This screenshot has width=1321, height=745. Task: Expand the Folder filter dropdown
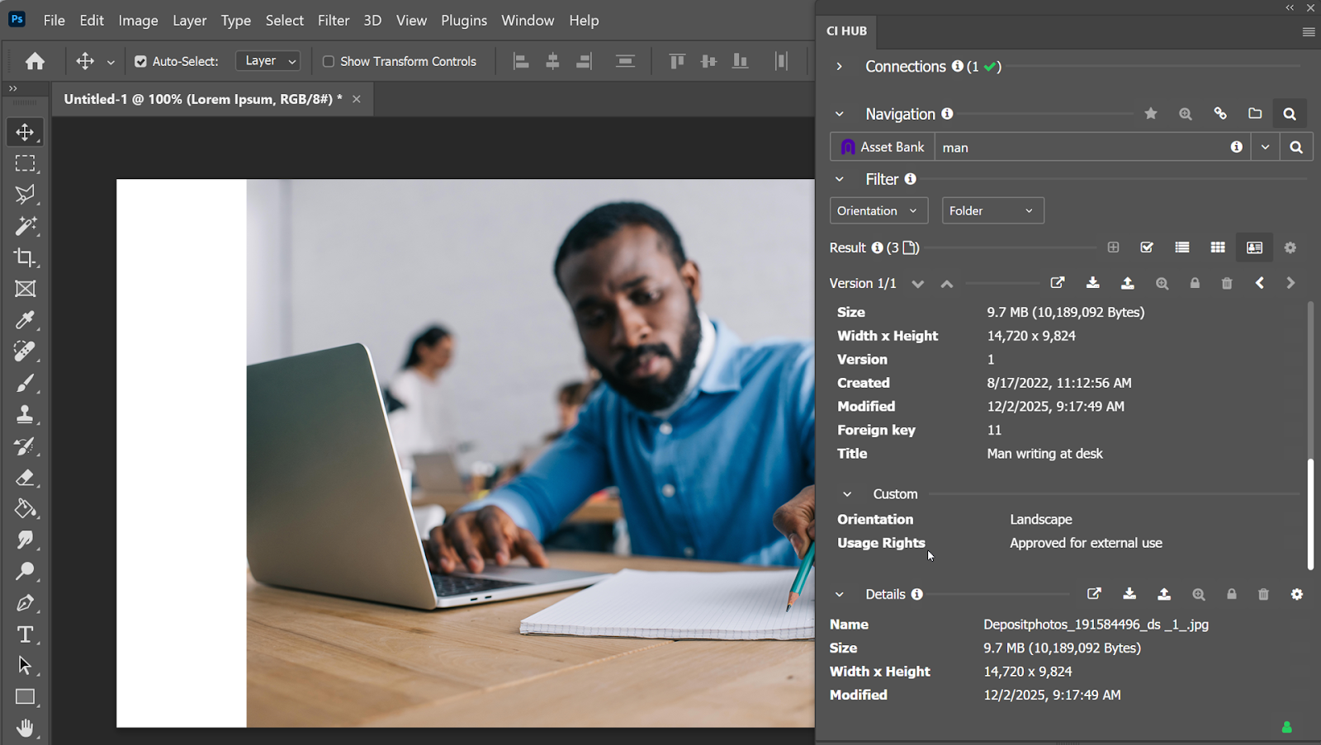pyautogui.click(x=992, y=210)
